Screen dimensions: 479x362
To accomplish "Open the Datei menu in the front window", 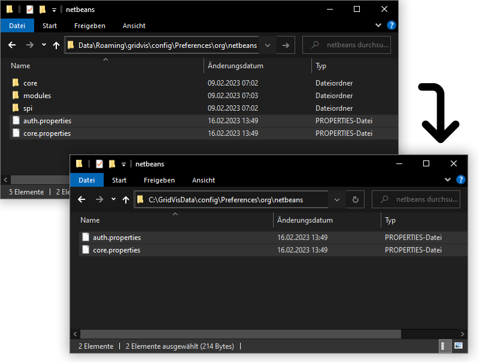I will 87,180.
